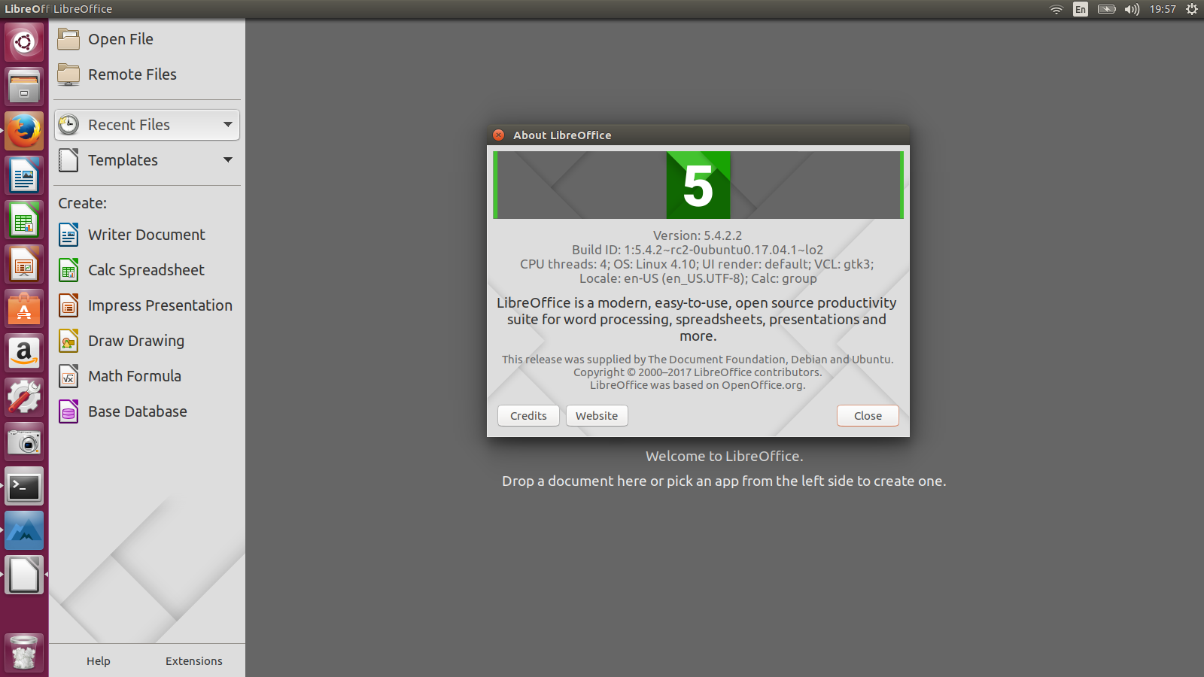Open System Settings from the launcher
1204x677 pixels.
(x=24, y=397)
